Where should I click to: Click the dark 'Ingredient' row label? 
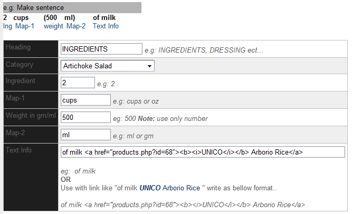21,81
